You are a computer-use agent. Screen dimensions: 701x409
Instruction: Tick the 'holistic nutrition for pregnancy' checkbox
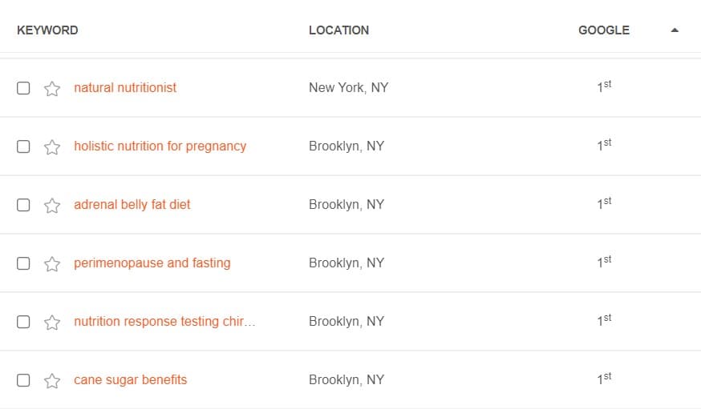pos(23,146)
